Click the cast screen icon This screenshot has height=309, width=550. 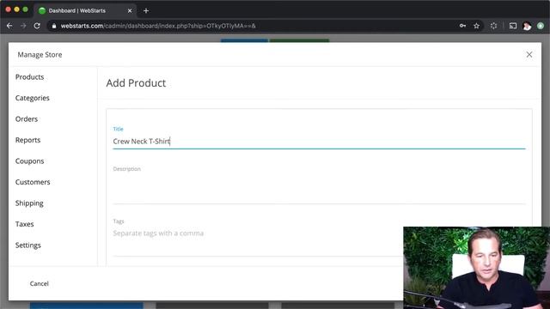[x=513, y=26]
